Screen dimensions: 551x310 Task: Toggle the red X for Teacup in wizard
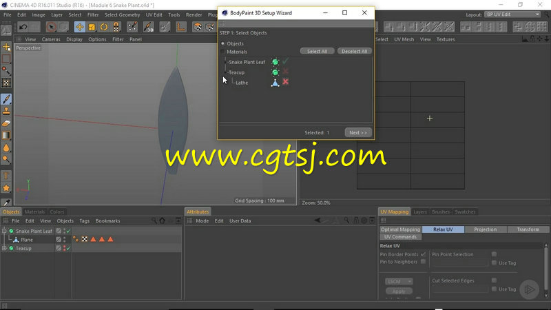285,72
